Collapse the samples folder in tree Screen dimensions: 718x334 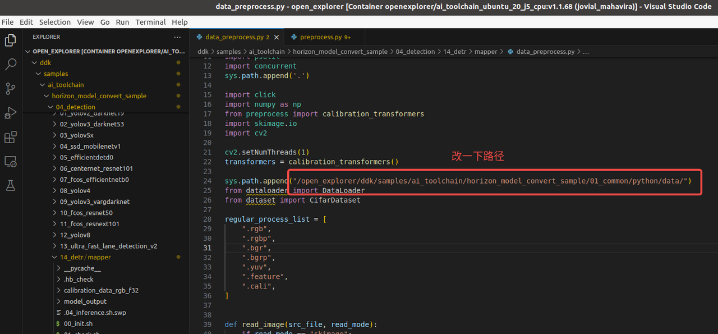pos(56,74)
